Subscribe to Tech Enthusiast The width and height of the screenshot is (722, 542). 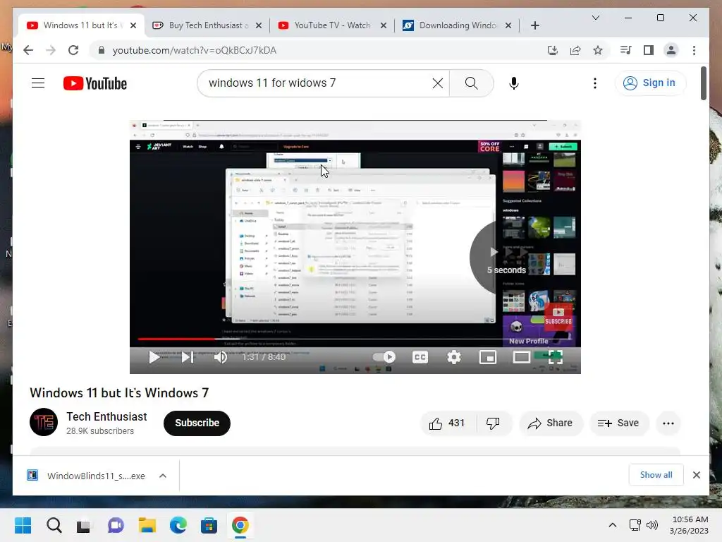(197, 423)
